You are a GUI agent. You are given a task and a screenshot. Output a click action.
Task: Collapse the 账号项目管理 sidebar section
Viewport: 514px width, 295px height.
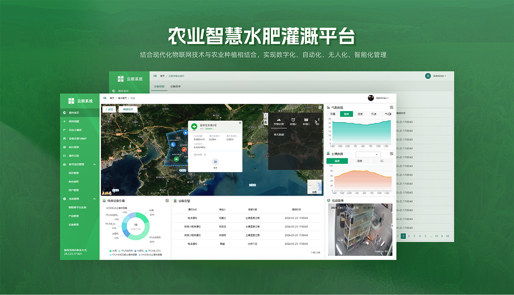(95, 165)
